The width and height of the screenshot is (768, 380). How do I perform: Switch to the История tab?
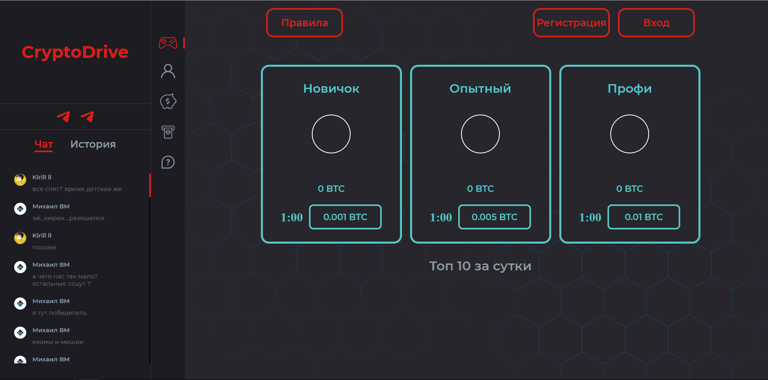(93, 144)
